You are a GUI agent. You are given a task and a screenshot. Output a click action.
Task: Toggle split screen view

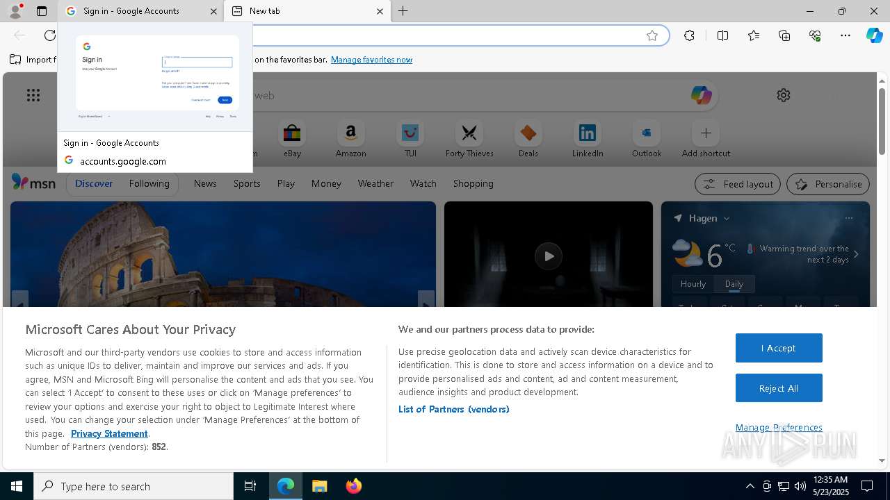pos(722,35)
